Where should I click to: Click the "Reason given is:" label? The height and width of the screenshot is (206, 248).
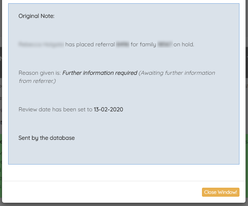coord(40,73)
